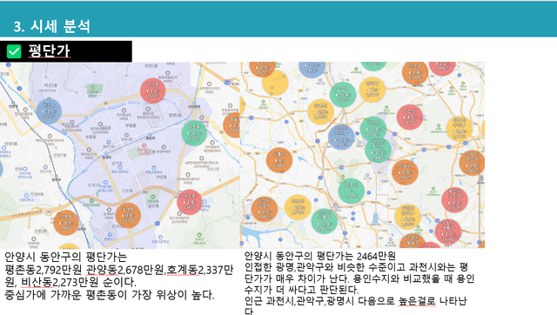Click the 평단가 heading label
The image size is (557, 315).
(x=49, y=51)
